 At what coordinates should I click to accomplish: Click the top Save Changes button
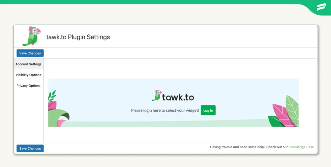click(30, 53)
